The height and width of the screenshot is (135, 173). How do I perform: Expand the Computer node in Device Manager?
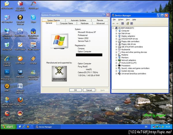[116, 31]
